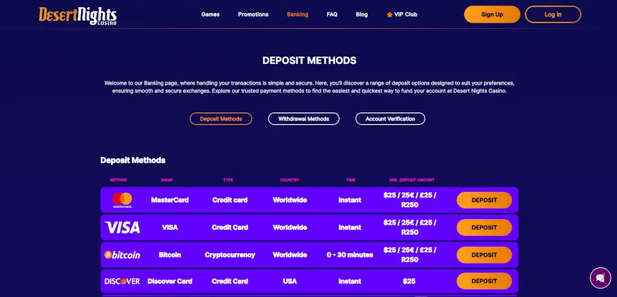Select the Deposit Methods tab
Image resolution: width=617 pixels, height=297 pixels.
coord(221,119)
